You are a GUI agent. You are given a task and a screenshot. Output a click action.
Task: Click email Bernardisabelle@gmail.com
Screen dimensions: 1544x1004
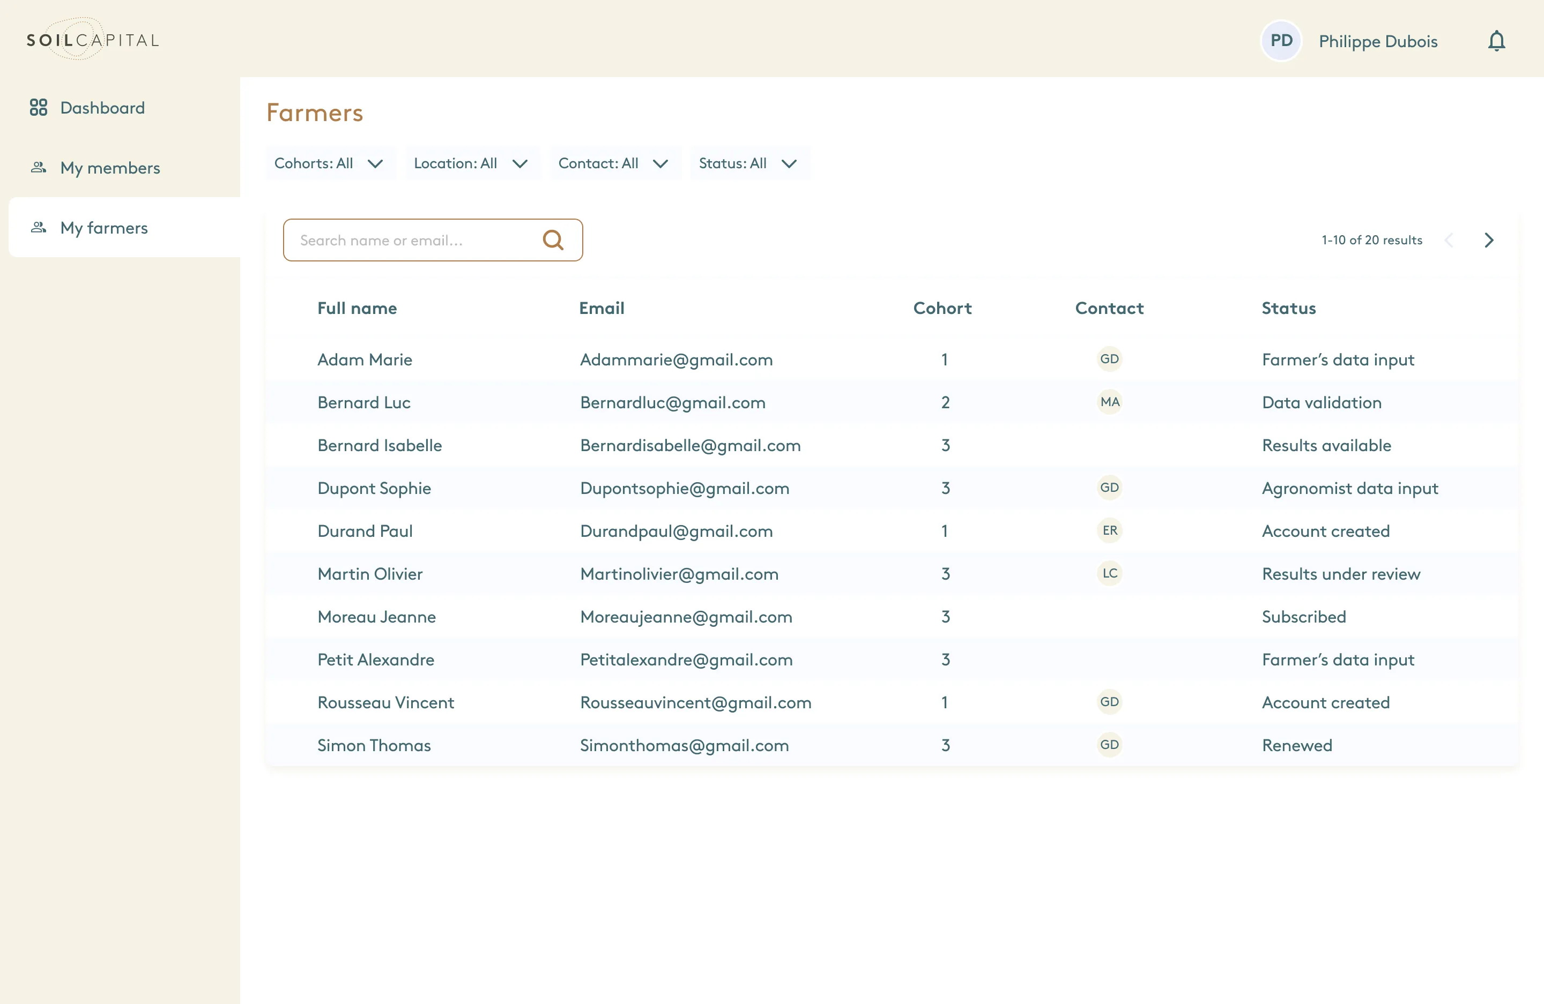pyautogui.click(x=691, y=445)
